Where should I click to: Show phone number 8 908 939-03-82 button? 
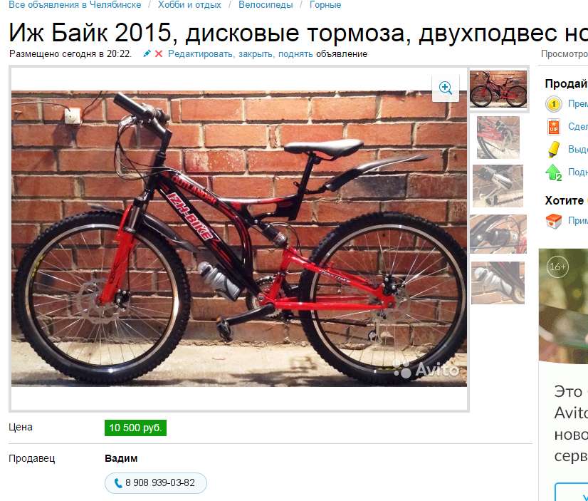(x=156, y=483)
